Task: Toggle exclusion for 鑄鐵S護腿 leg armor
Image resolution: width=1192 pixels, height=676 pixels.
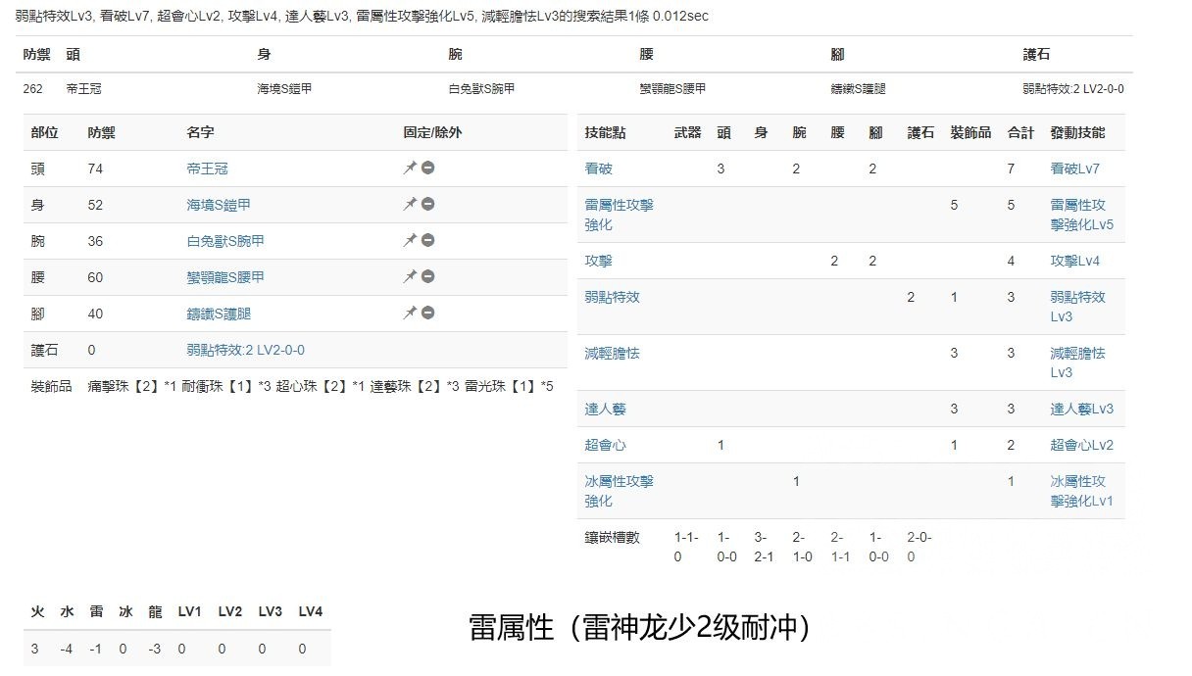Action: click(x=426, y=313)
